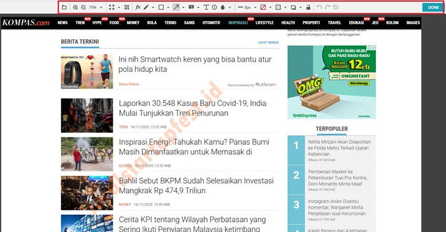The image size is (446, 232).
Task: Expand the Rectangle shape options arrow
Action: (x=168, y=8)
